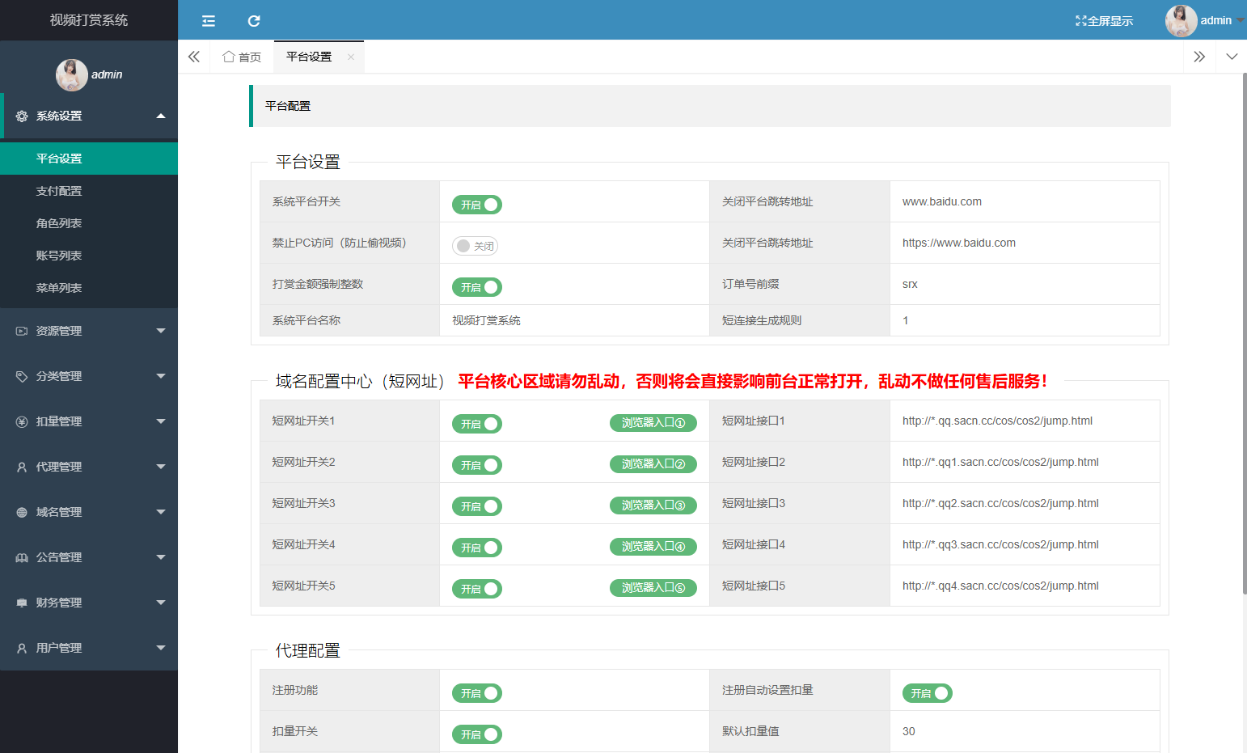Open admin user dropdown in header
The image size is (1247, 753).
[x=1241, y=21]
